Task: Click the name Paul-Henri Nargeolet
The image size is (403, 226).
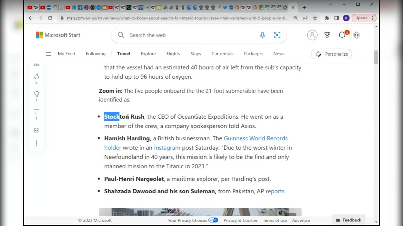Action: [x=134, y=179]
